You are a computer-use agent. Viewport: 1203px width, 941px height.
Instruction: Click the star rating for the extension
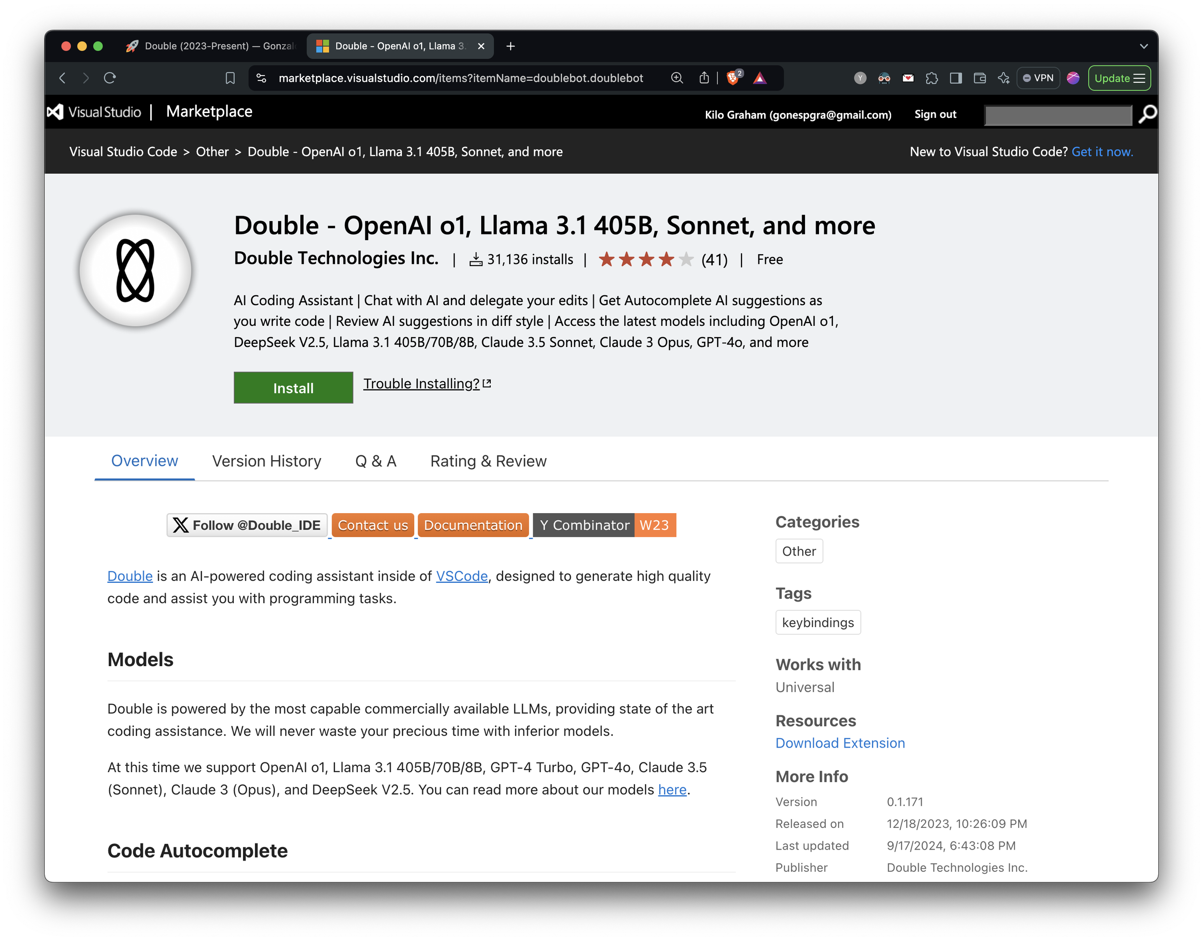click(646, 259)
